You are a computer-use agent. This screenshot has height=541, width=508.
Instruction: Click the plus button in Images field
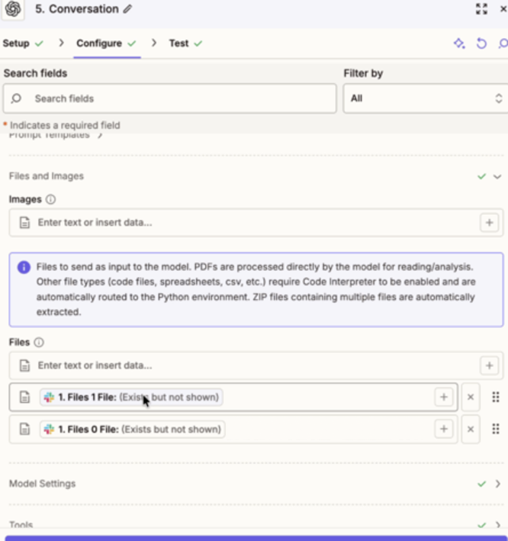point(488,223)
